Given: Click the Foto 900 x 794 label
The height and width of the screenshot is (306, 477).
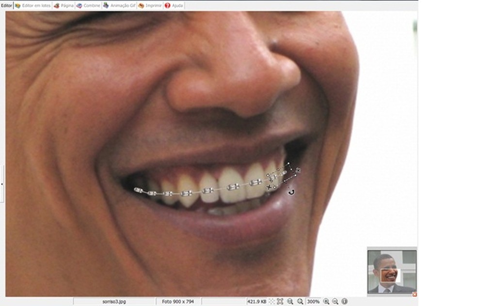Looking at the screenshot, I should (178, 302).
